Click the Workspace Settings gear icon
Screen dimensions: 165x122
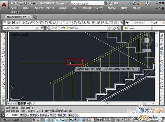38,28
